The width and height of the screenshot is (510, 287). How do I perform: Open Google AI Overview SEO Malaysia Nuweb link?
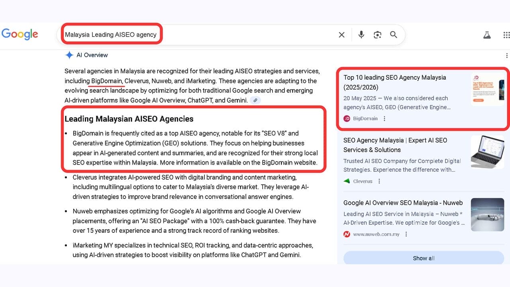(403, 203)
